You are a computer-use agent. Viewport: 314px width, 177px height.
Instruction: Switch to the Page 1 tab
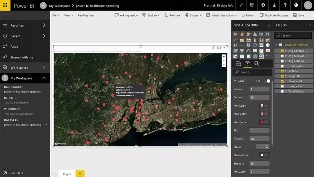[67, 174]
